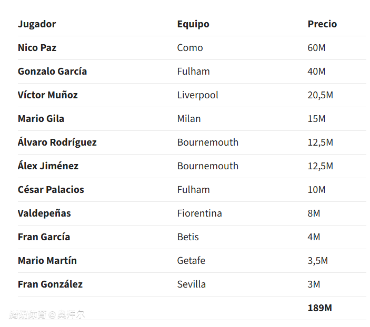
Task: Click the Fran González player name
Action: coord(50,284)
